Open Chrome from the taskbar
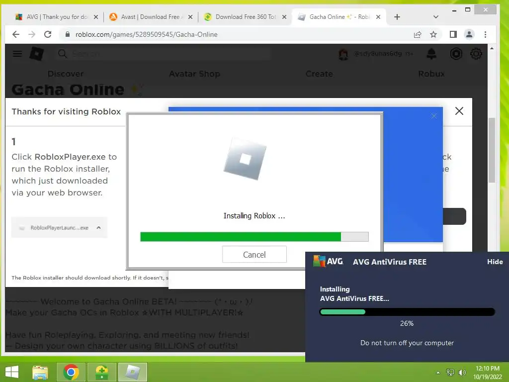 click(71, 372)
